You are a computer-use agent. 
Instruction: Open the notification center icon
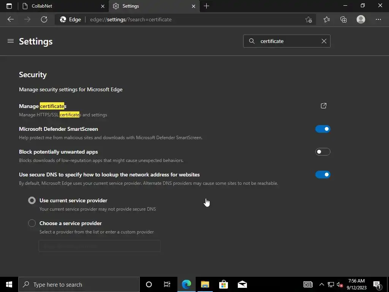click(x=377, y=284)
